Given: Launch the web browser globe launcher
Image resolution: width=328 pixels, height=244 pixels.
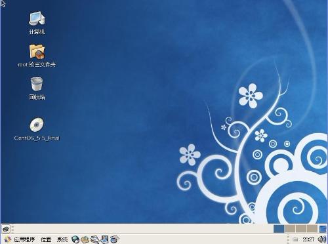Looking at the screenshot, I should [75, 239].
